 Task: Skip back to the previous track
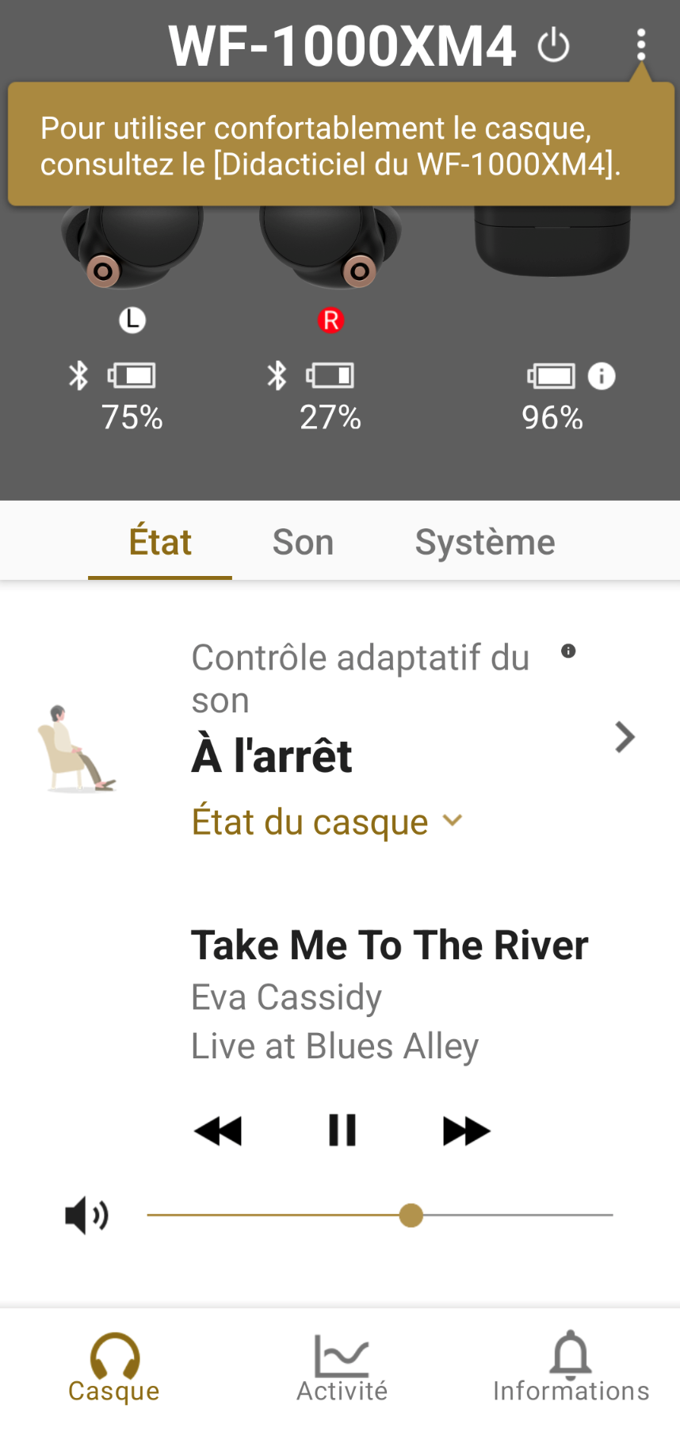(x=218, y=1131)
